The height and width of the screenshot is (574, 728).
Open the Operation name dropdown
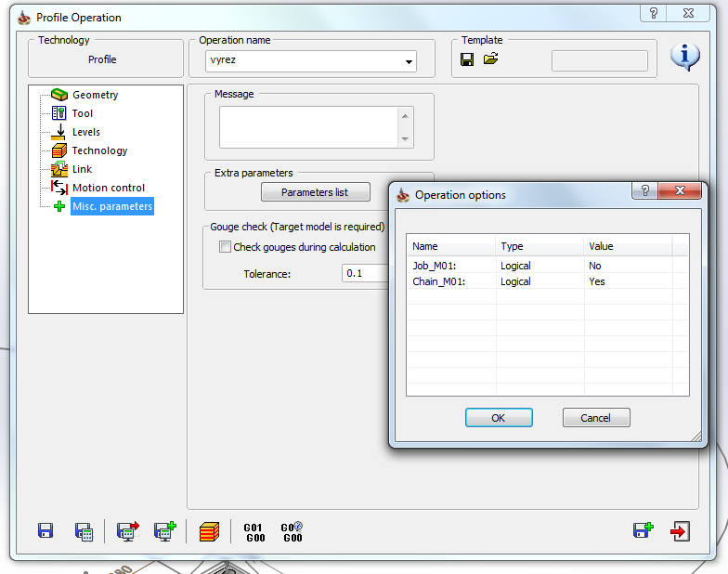click(x=409, y=61)
